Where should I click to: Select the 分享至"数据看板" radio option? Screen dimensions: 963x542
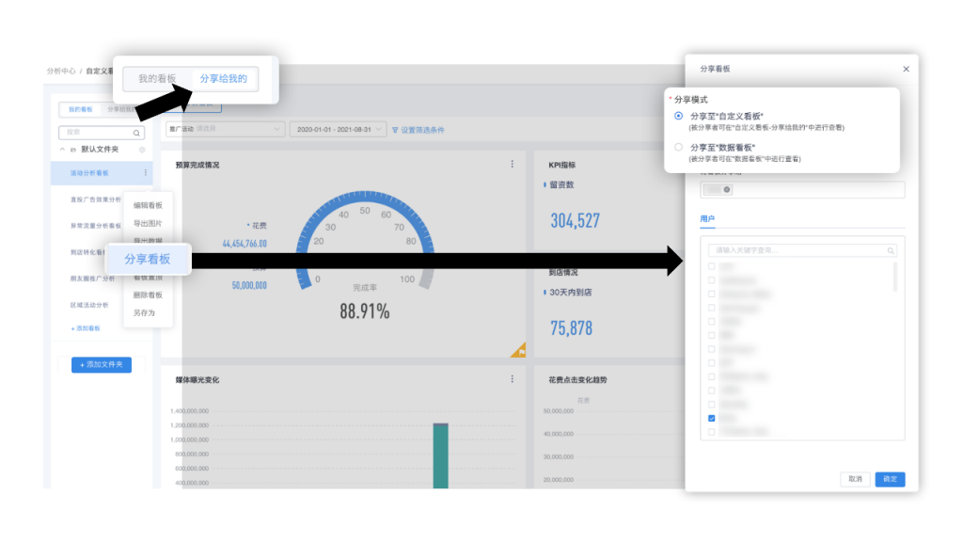coord(679,148)
